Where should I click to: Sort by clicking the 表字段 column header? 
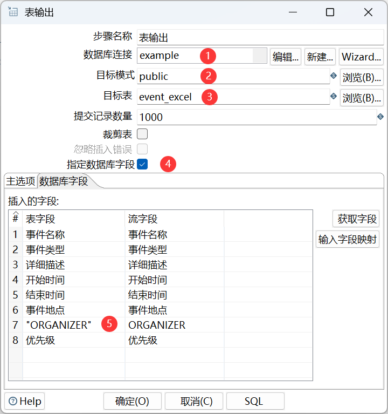74,219
